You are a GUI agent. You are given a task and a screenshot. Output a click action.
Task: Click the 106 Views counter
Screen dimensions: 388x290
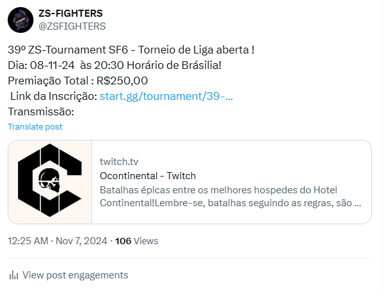(136, 241)
